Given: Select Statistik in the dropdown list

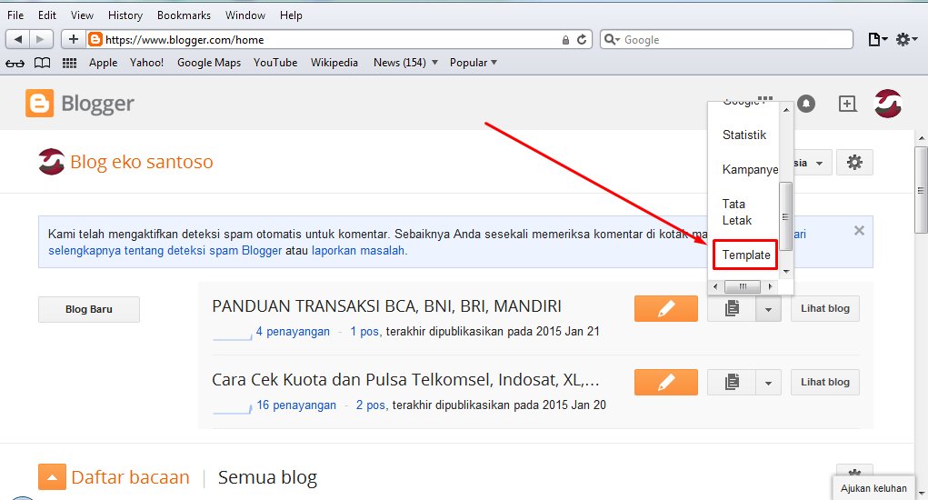Looking at the screenshot, I should (x=743, y=135).
